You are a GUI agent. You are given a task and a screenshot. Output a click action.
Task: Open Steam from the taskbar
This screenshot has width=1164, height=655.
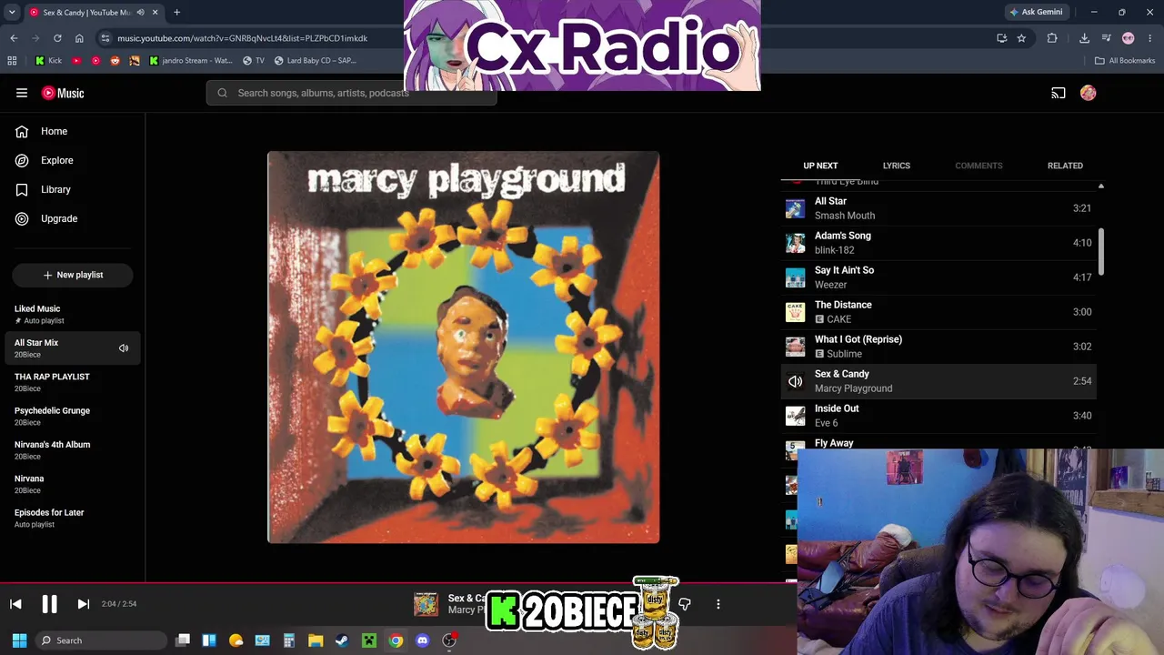[x=342, y=640]
